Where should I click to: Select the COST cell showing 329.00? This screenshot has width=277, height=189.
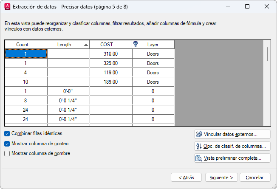click(111, 63)
